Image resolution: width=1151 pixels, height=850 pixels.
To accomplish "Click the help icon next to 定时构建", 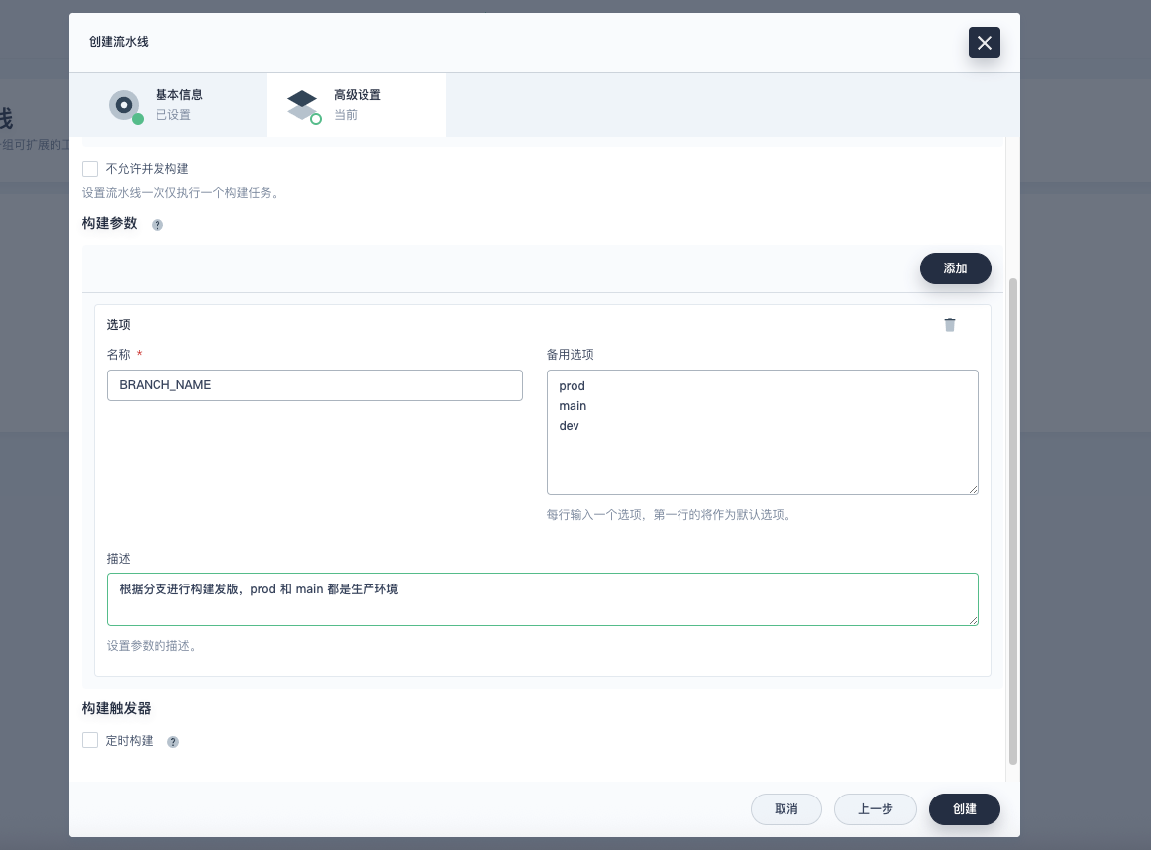I will click(x=173, y=741).
